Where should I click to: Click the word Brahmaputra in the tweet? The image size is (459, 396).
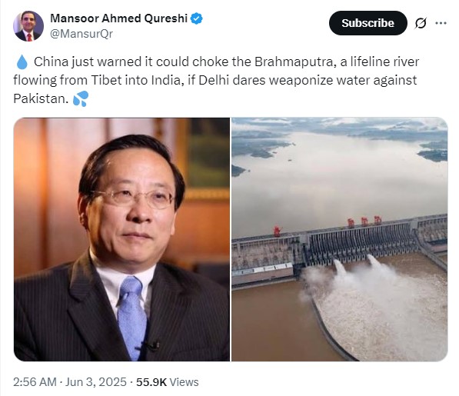295,62
